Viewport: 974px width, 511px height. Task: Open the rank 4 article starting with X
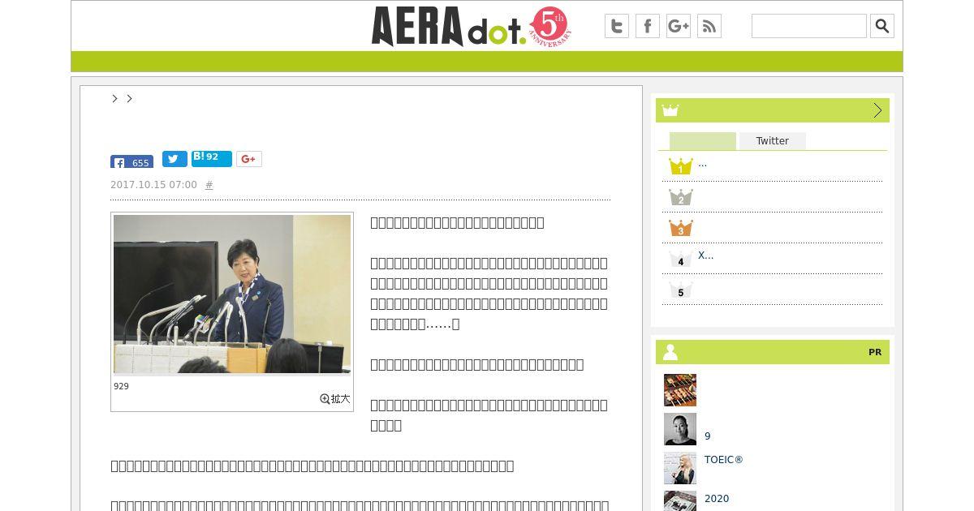(x=706, y=255)
